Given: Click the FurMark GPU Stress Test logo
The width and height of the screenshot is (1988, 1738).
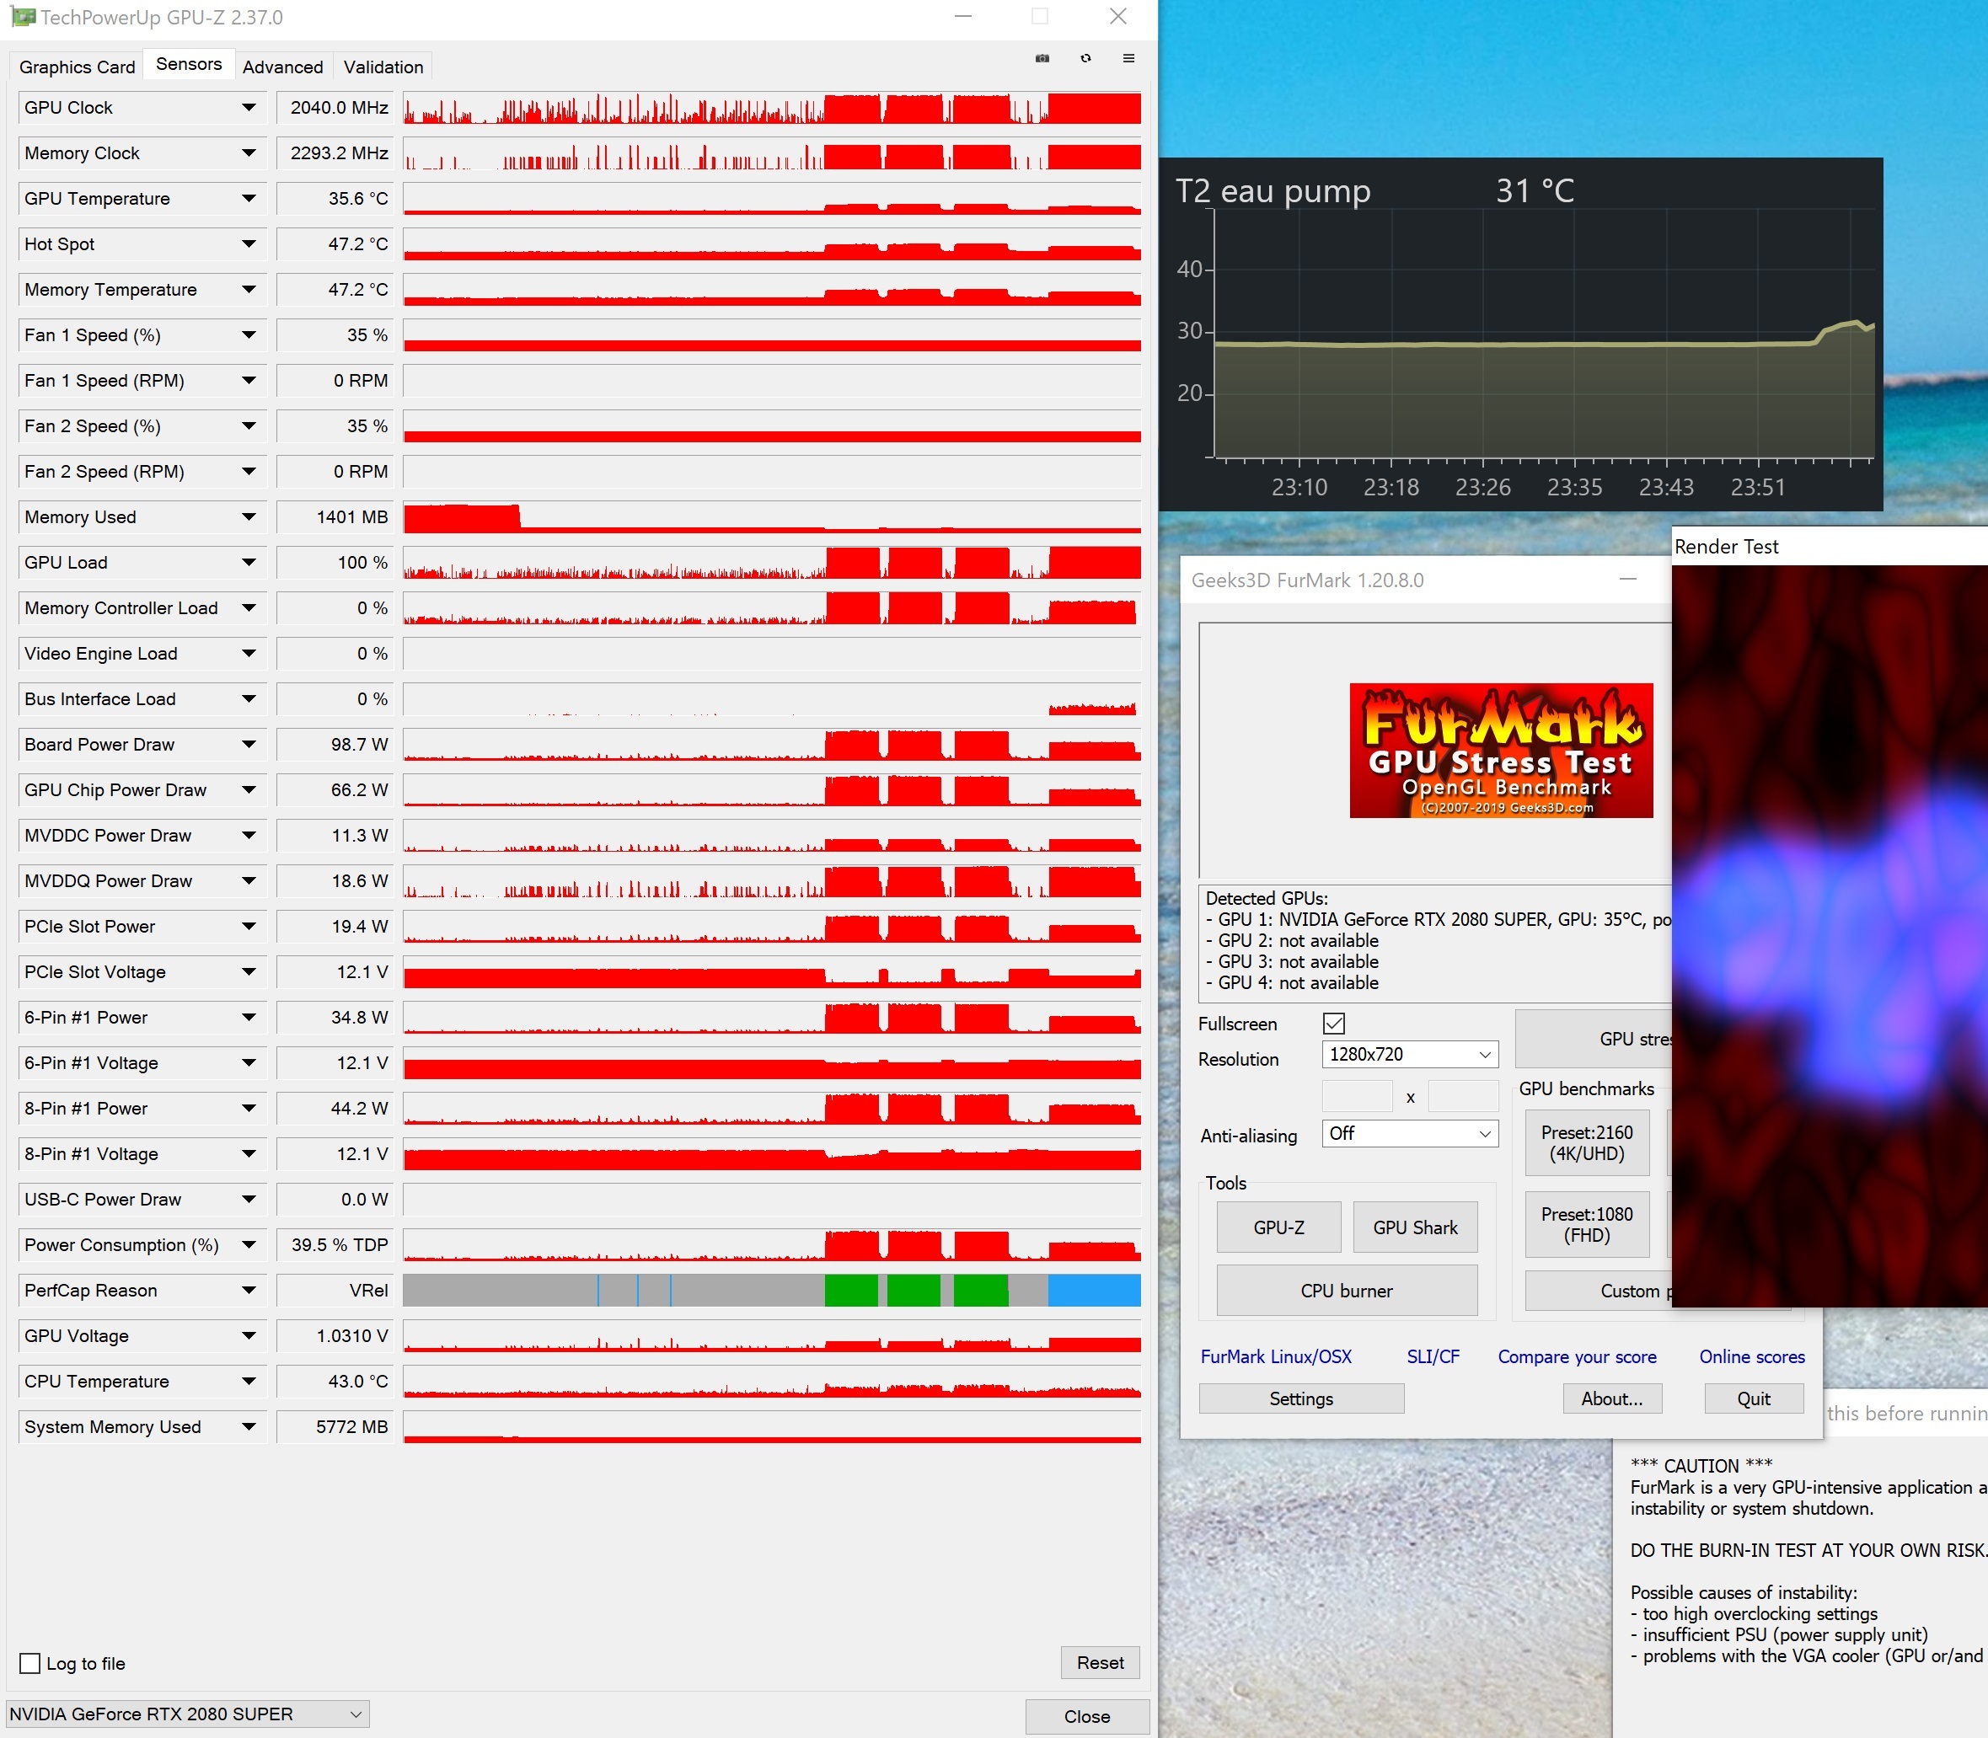Looking at the screenshot, I should pyautogui.click(x=1500, y=750).
